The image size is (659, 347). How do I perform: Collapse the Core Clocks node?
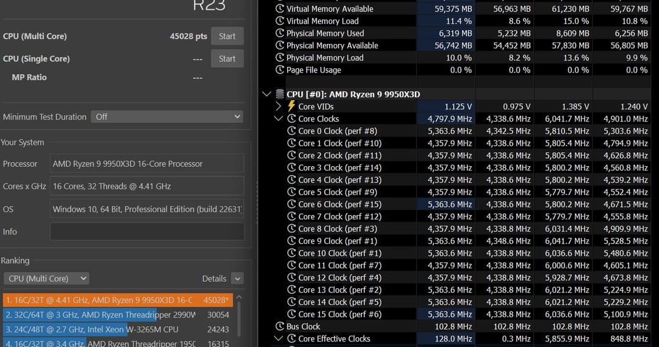point(278,118)
